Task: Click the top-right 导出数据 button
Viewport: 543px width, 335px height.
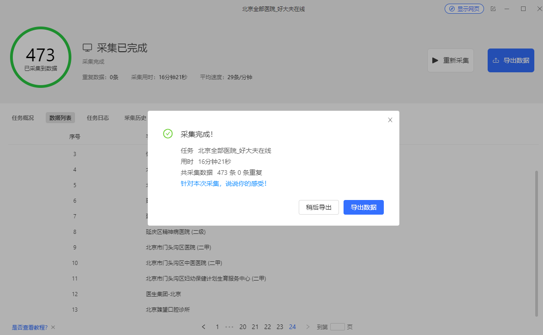Action: [511, 60]
